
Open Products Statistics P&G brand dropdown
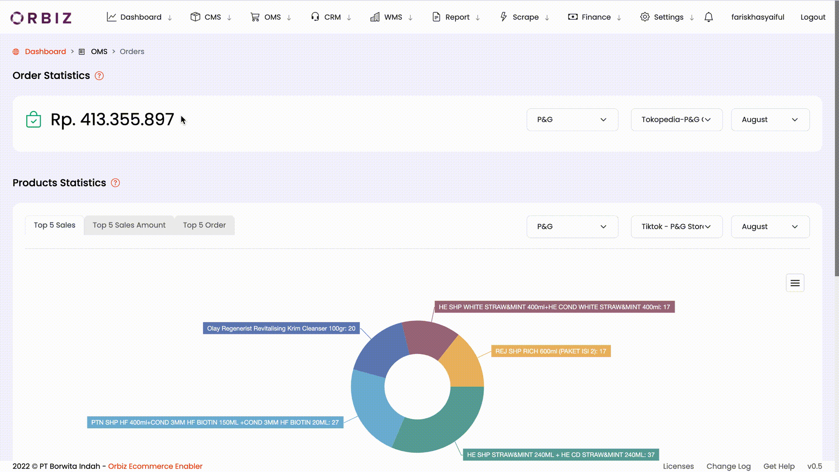point(572,227)
